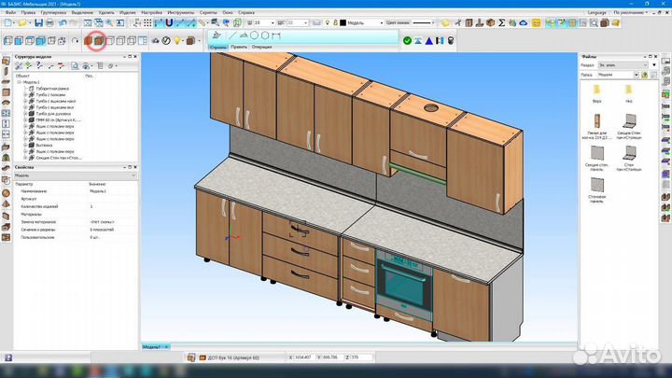Open the 'Модель' layer dropdown
672x378 pixels.
[381, 21]
